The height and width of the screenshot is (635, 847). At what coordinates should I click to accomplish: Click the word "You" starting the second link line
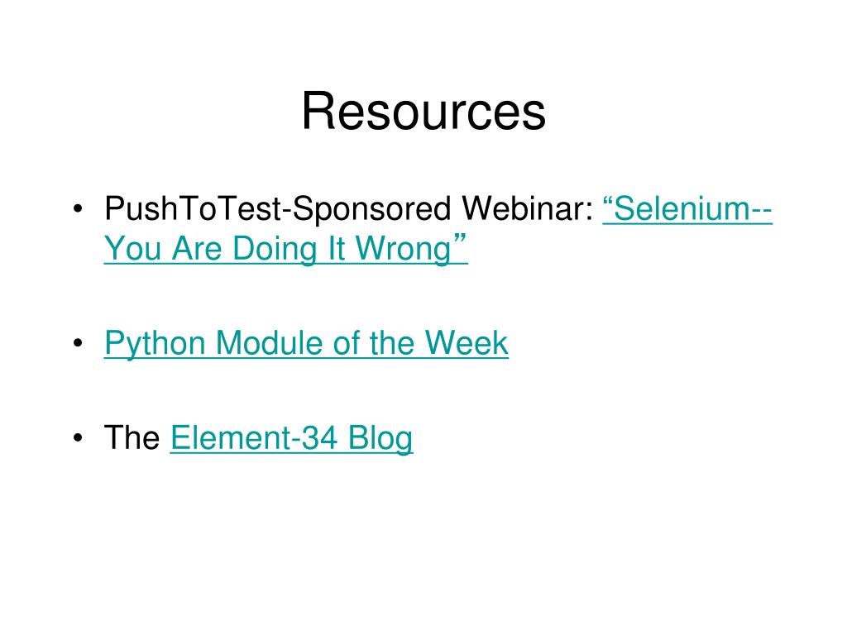[133, 249]
